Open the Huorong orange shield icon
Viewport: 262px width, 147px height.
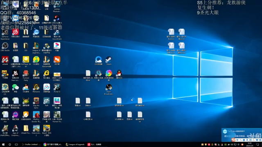click(26, 116)
